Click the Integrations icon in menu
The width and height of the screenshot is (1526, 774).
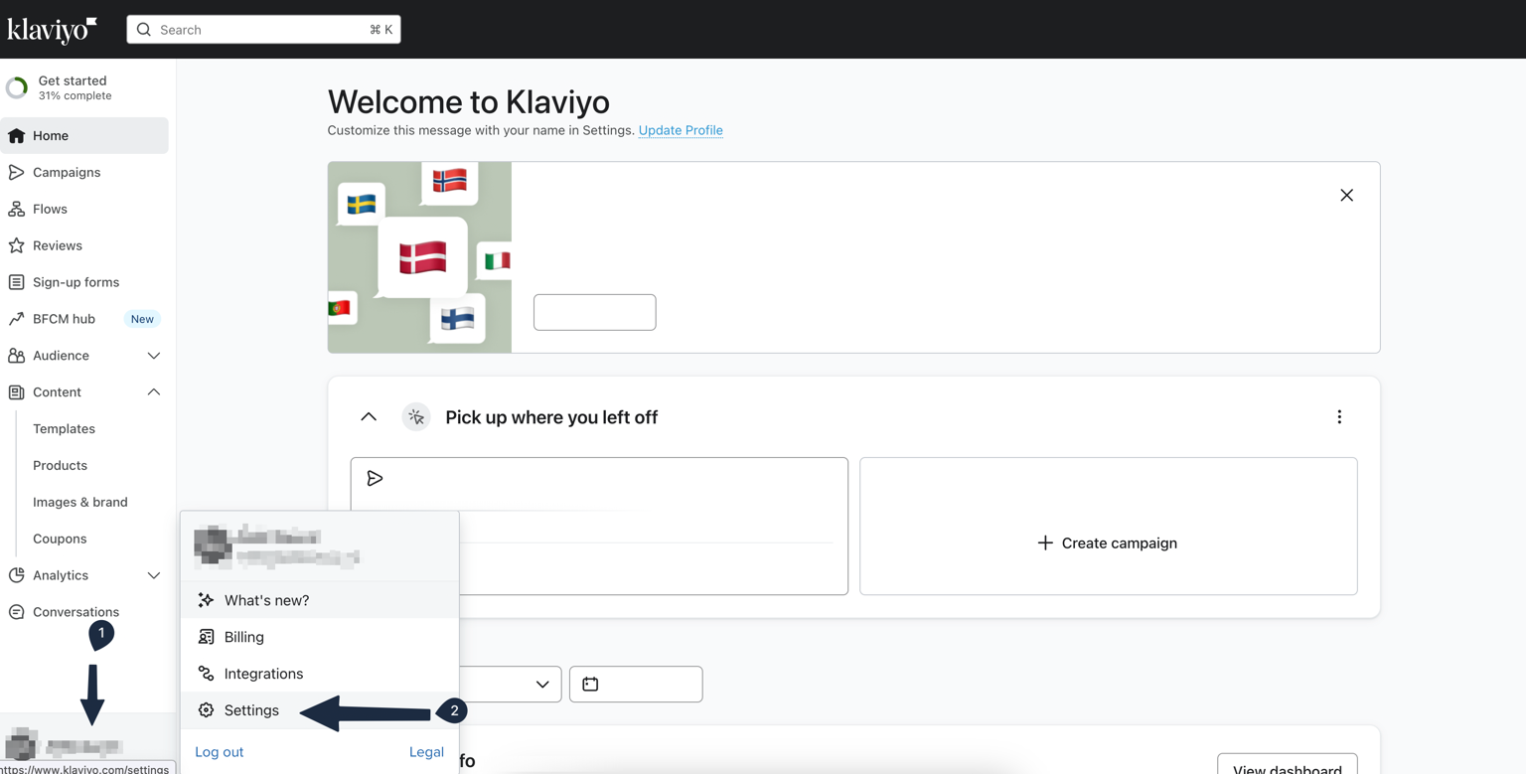coord(206,674)
